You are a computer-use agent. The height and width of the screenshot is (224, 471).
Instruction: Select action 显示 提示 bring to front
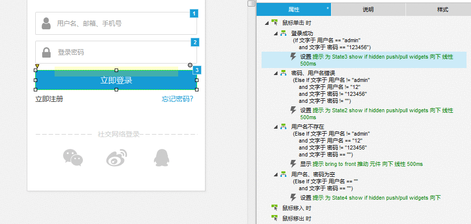(361, 164)
